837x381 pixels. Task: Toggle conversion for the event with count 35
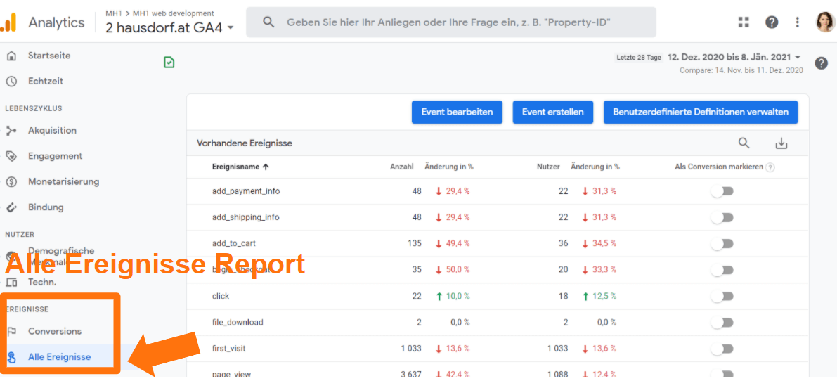722,269
